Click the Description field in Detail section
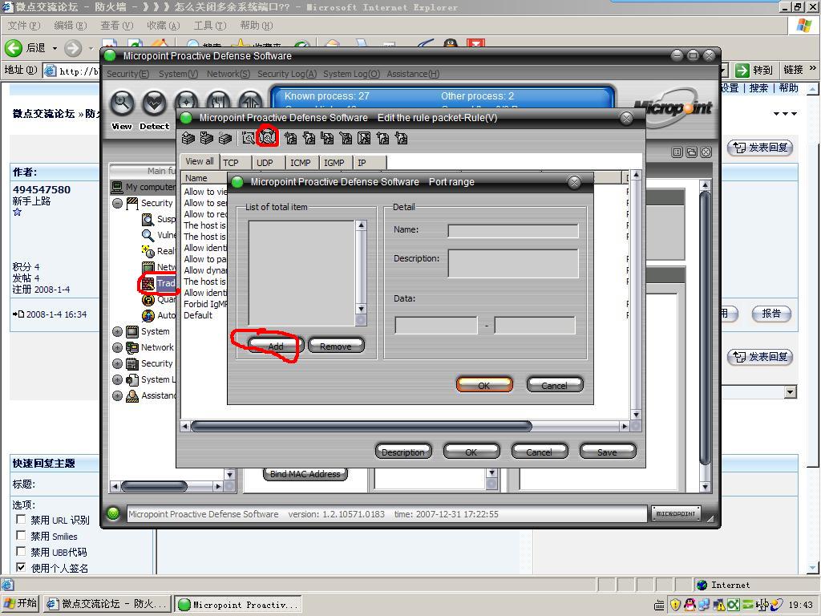 click(x=513, y=263)
